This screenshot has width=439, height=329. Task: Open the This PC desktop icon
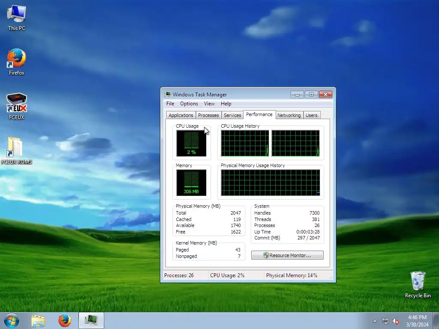[17, 18]
